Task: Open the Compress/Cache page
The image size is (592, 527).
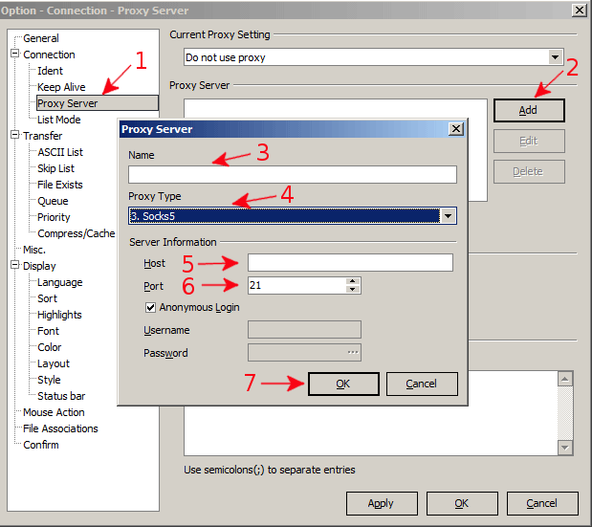Action: point(77,233)
